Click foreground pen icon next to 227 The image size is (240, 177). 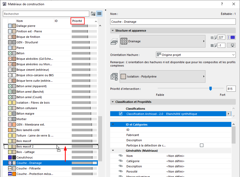pos(214,37)
